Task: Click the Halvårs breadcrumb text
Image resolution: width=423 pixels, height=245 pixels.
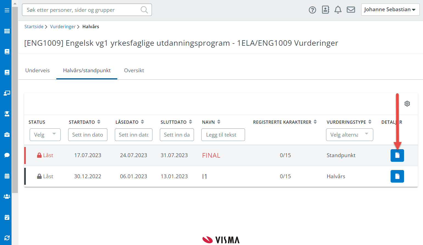Action: 91,27
